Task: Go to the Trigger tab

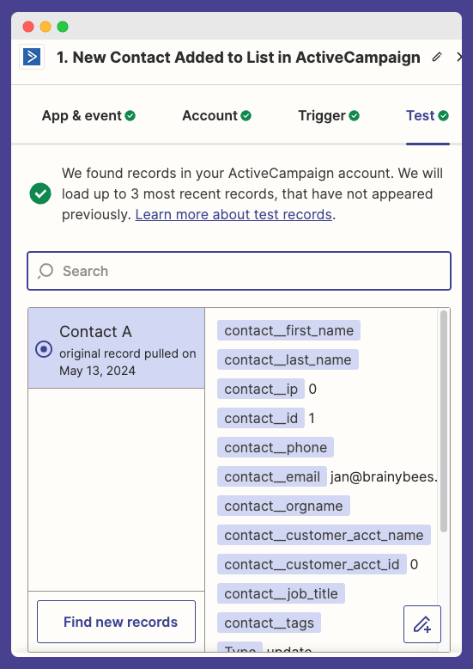Action: tap(329, 115)
